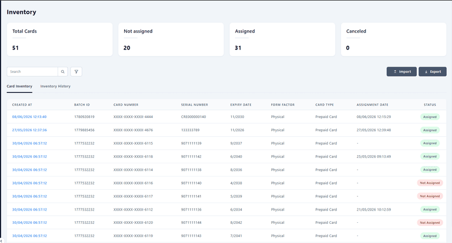Click serial number CRE000000140
452x243 pixels.
coord(193,117)
